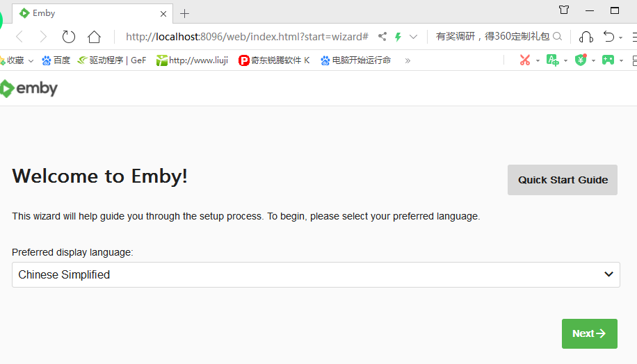Image resolution: width=637 pixels, height=364 pixels.
Task: Open the Quick Start Guide
Action: (563, 180)
